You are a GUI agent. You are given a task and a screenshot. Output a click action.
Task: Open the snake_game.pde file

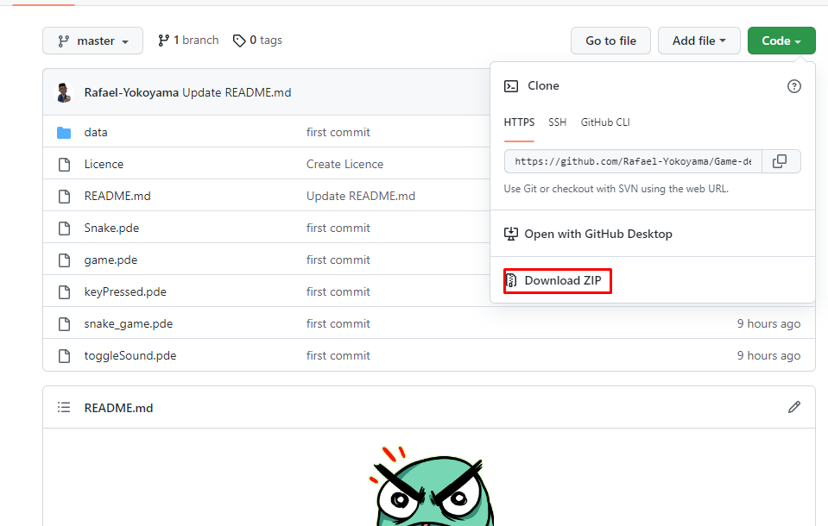pos(129,324)
